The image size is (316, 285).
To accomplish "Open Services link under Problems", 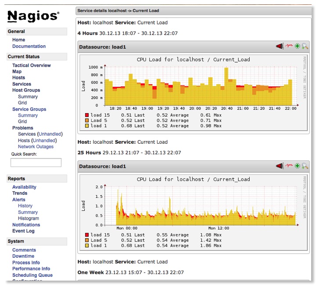I will (x=27, y=134).
